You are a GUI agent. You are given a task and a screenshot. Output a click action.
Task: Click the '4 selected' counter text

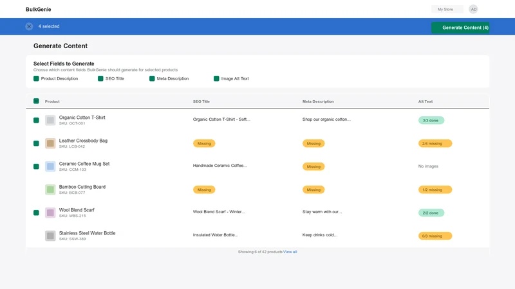49,26
